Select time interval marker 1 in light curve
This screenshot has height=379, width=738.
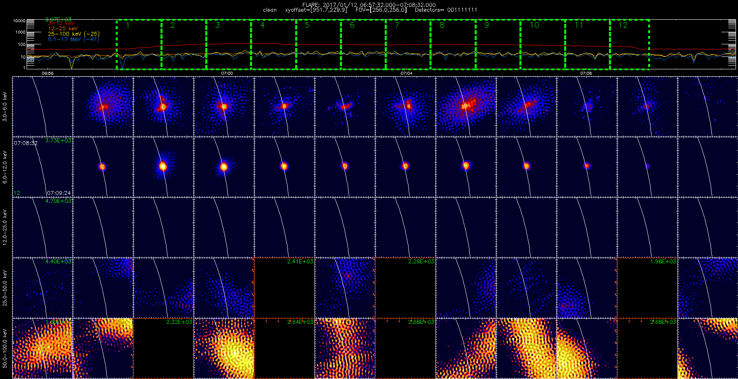click(128, 25)
